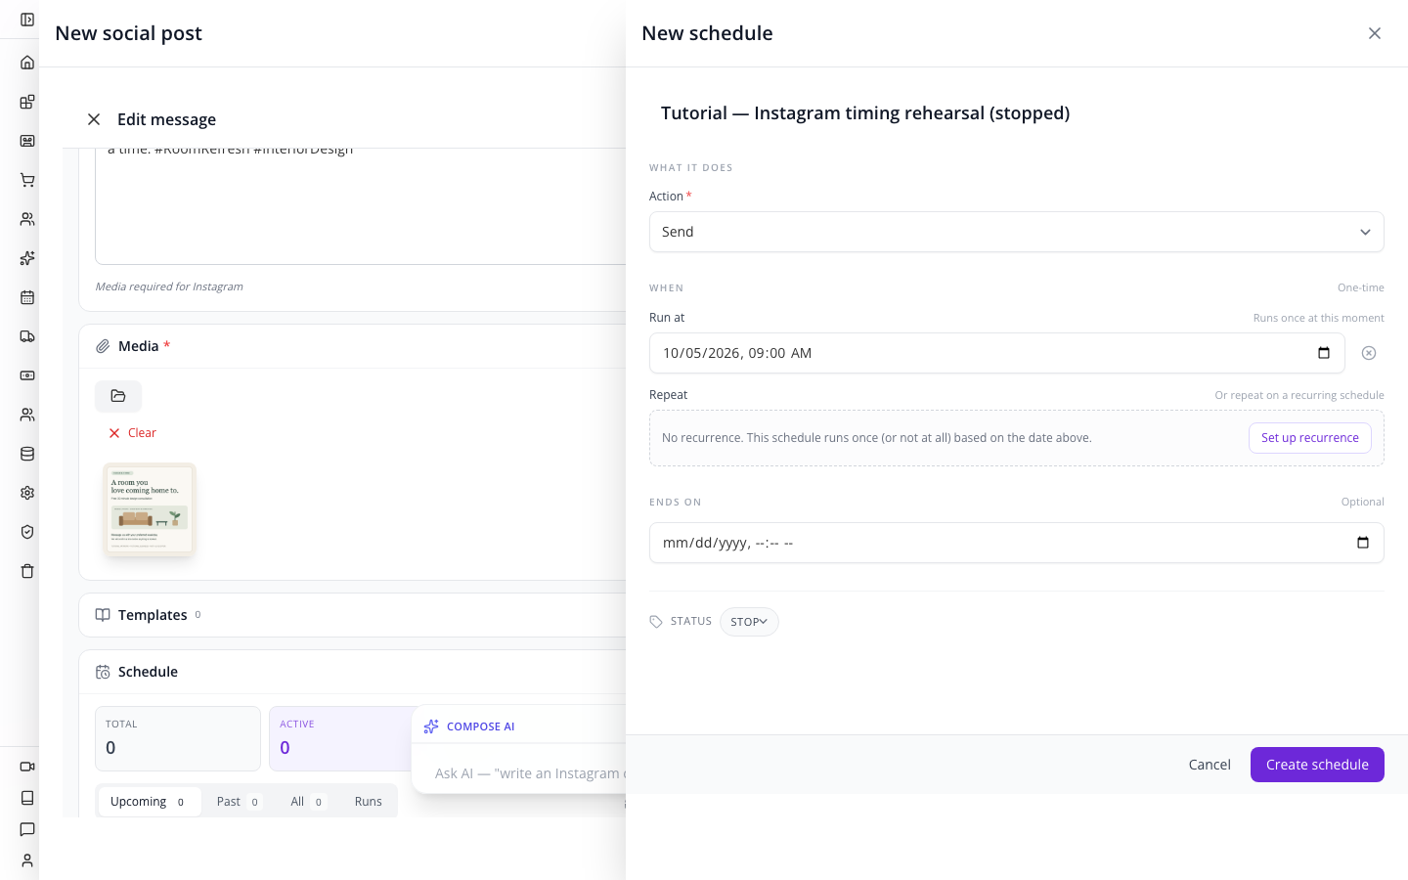This screenshot has height=880, width=1408.
Task: Expand the Schedule section header
Action: [352, 672]
